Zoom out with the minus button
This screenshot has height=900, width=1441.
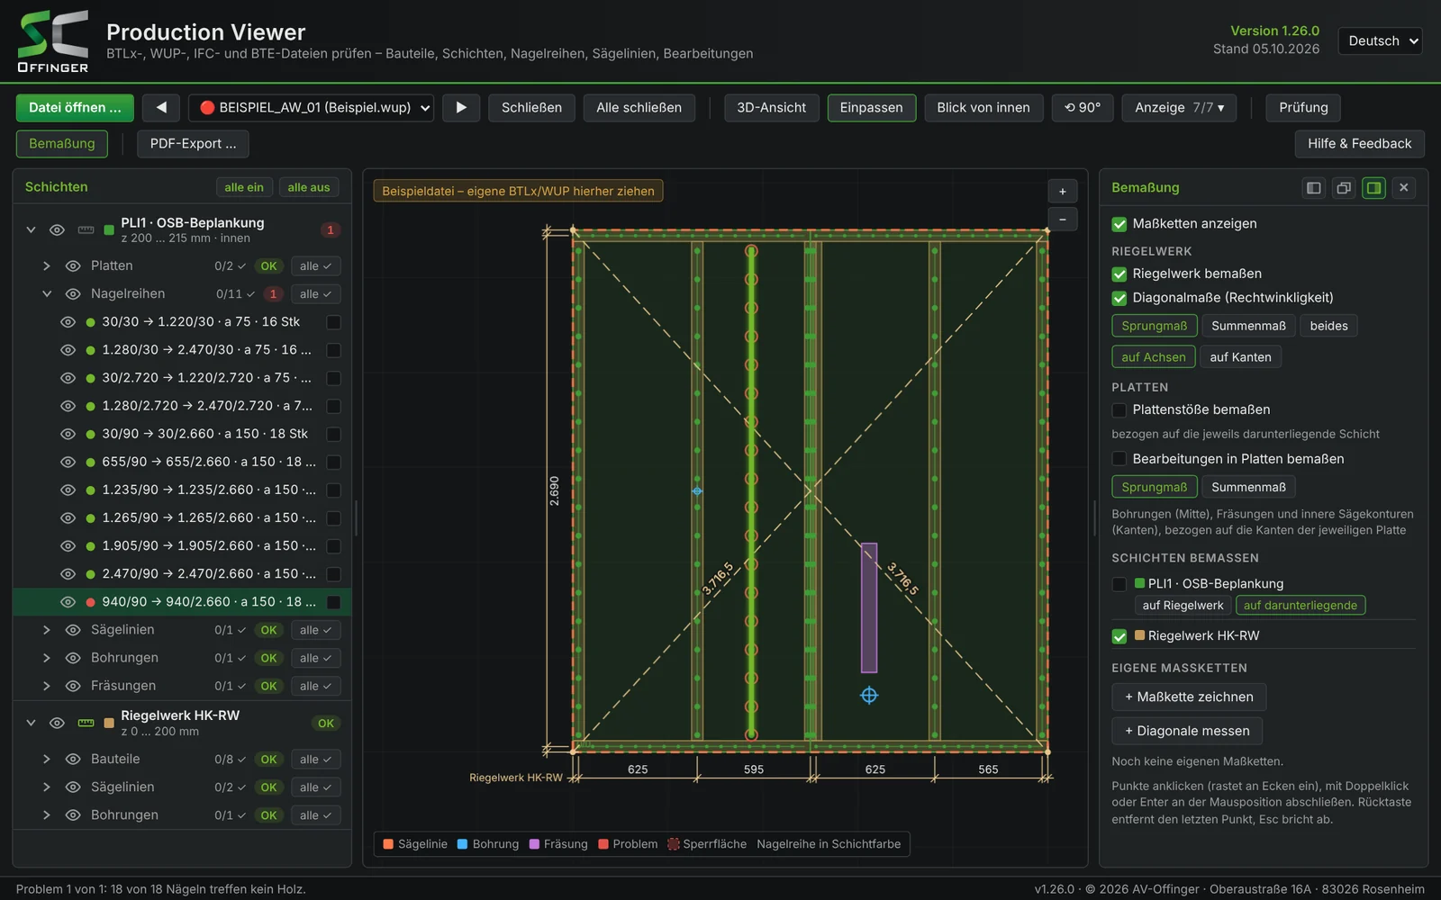click(1063, 219)
